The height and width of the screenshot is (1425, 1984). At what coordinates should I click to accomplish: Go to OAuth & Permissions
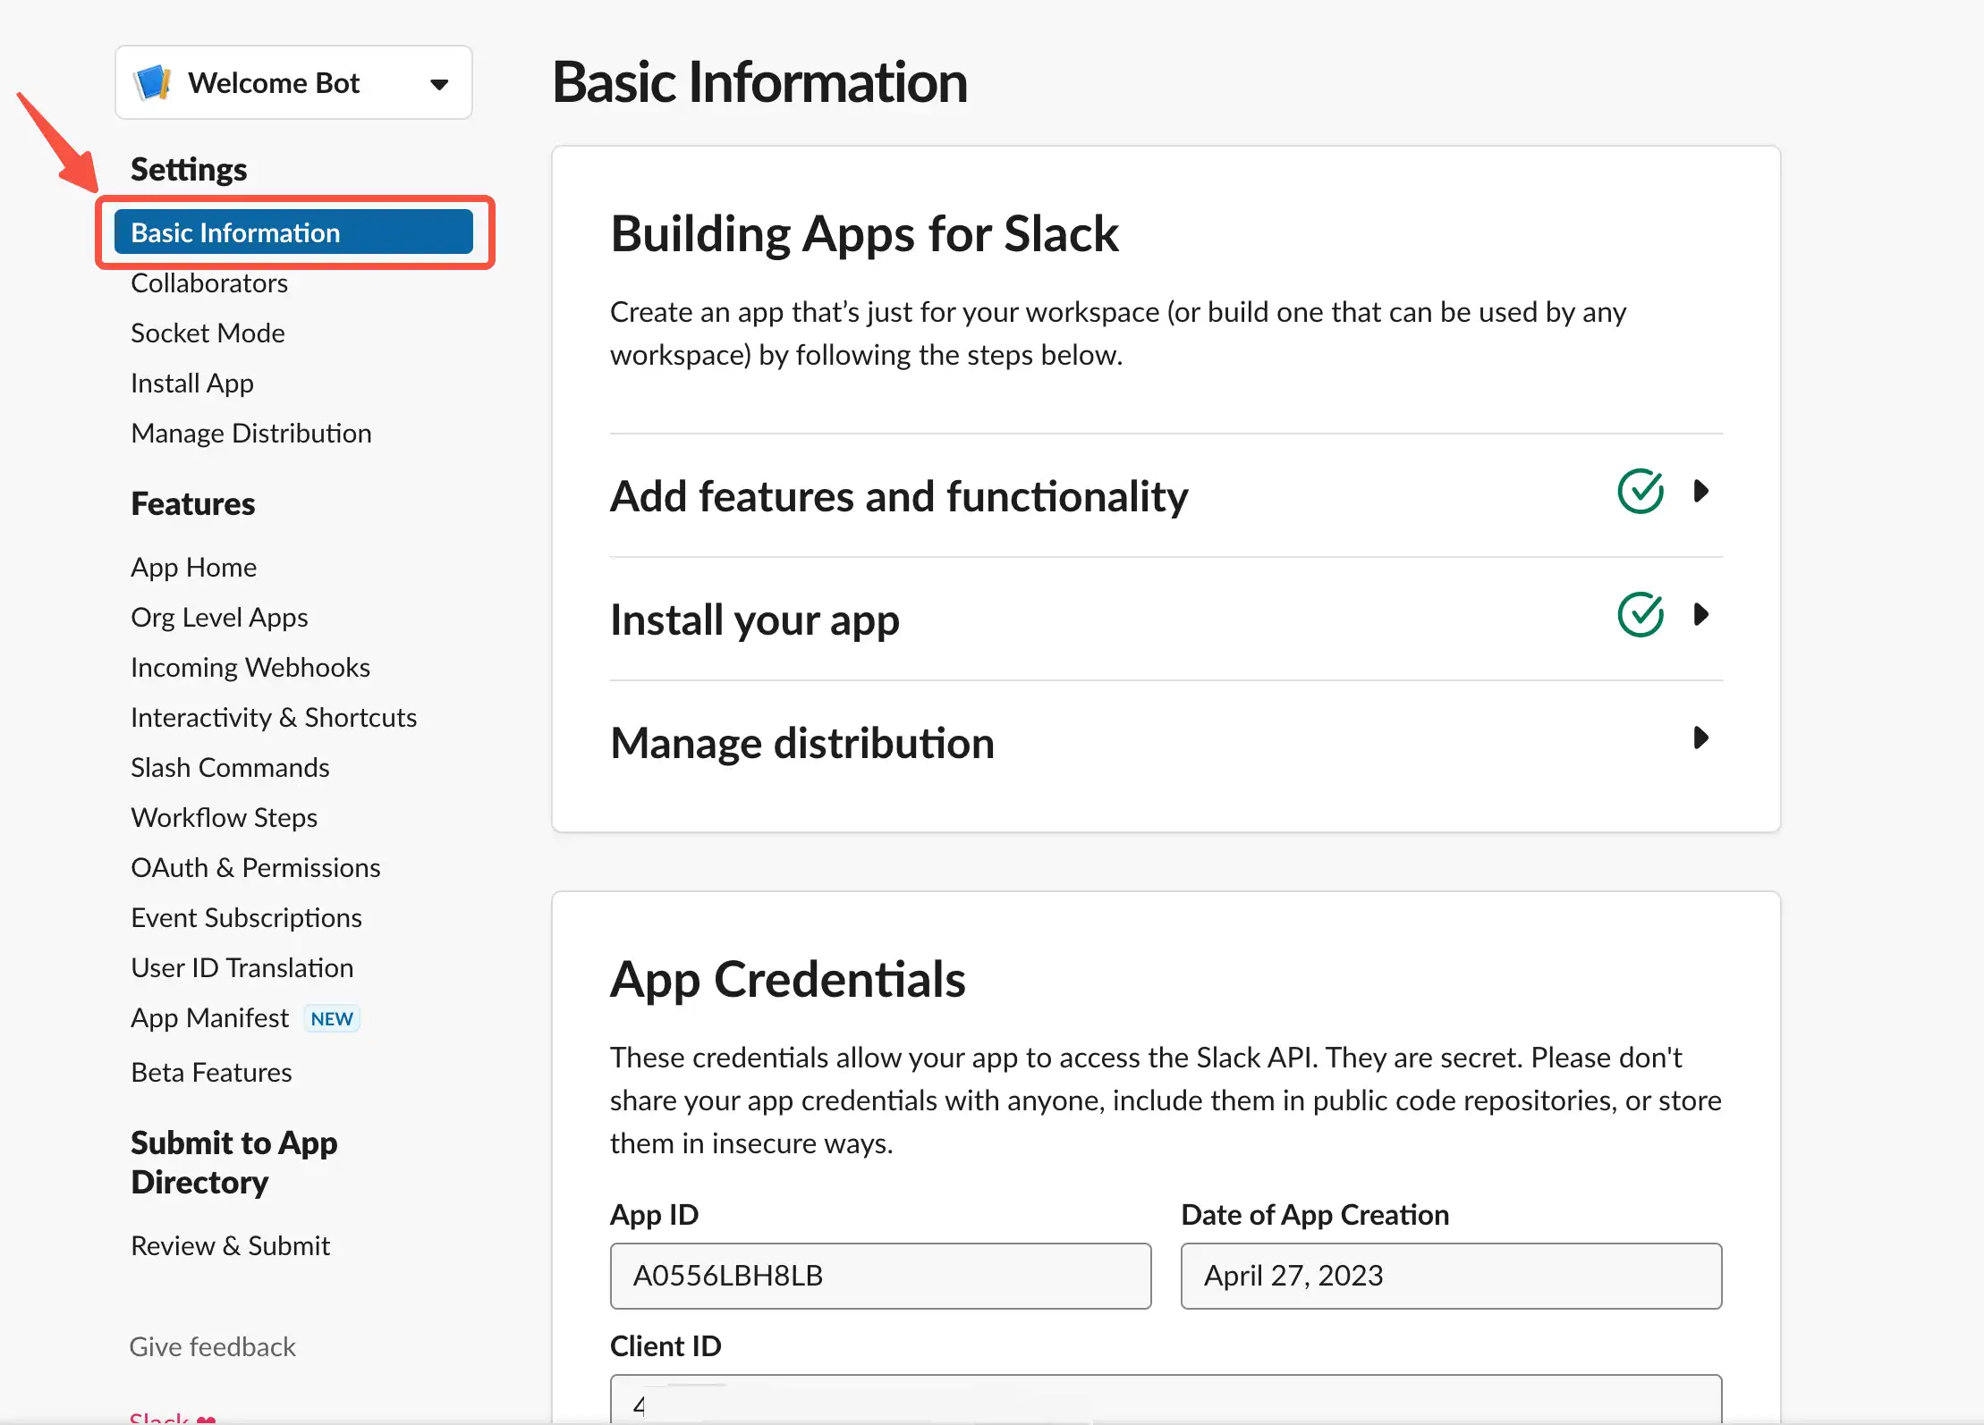[x=256, y=867]
